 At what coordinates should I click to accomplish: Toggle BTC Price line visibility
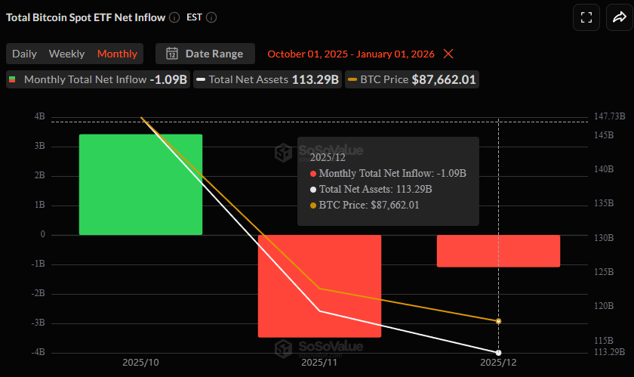pyautogui.click(x=412, y=79)
